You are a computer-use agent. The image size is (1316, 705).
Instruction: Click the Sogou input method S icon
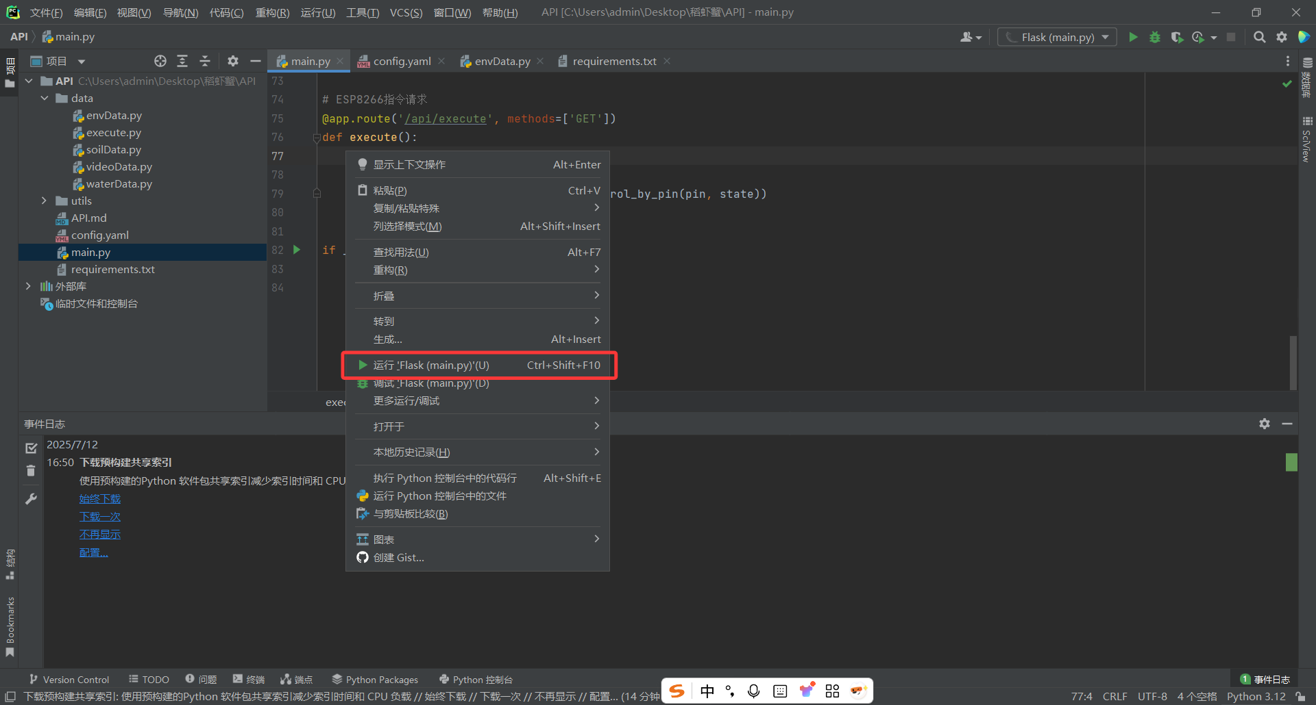click(x=677, y=691)
